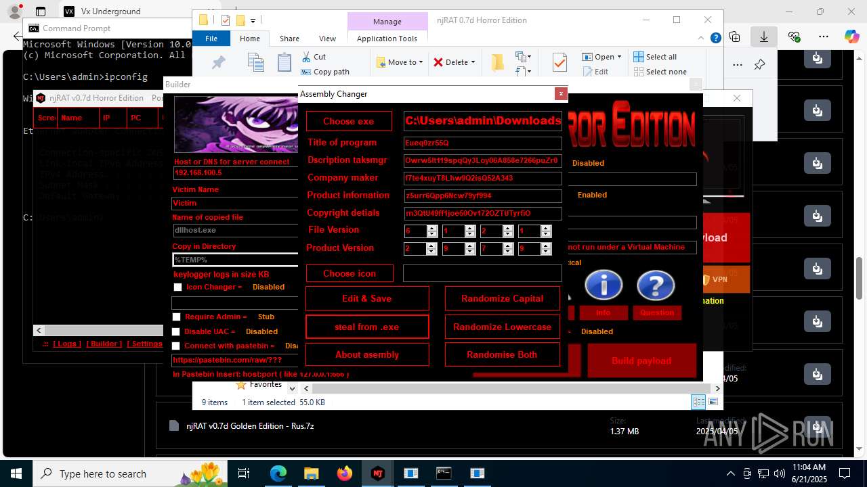Click stepper of File Version field showing 6
Viewport: 867px width, 487px height.
click(x=431, y=231)
